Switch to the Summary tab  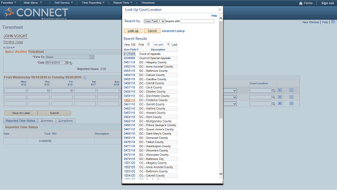tap(47, 121)
